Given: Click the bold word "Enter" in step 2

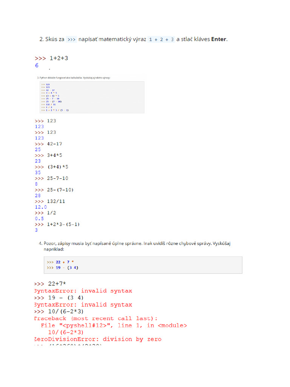Looking at the screenshot, I should (x=219, y=39).
